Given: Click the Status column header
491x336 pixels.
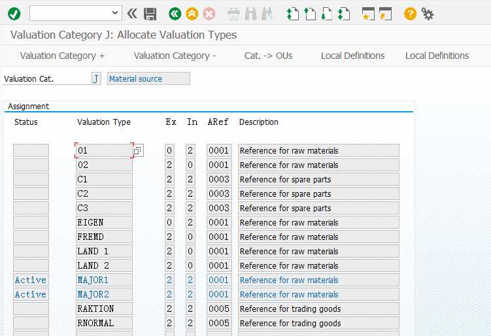Looking at the screenshot, I should click(26, 122).
